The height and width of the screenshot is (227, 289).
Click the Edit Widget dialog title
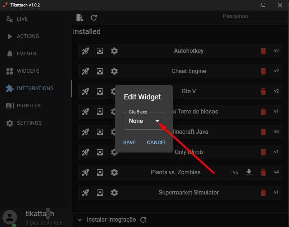[x=142, y=97]
